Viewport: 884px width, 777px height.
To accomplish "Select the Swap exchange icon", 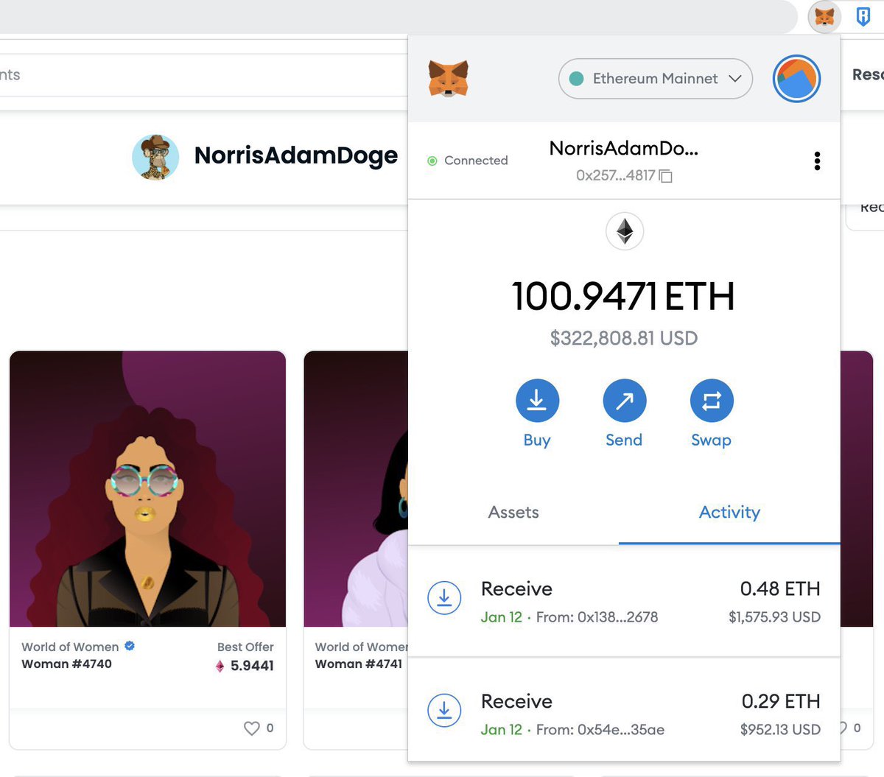I will [x=711, y=400].
